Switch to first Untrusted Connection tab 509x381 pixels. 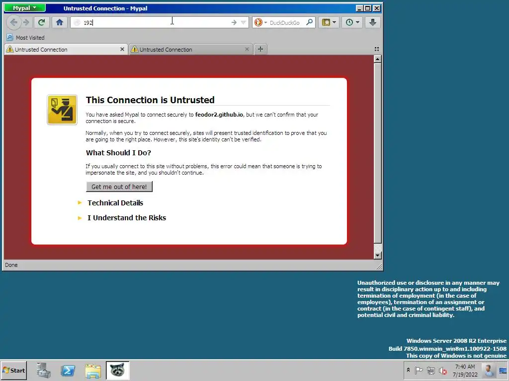[x=65, y=49]
